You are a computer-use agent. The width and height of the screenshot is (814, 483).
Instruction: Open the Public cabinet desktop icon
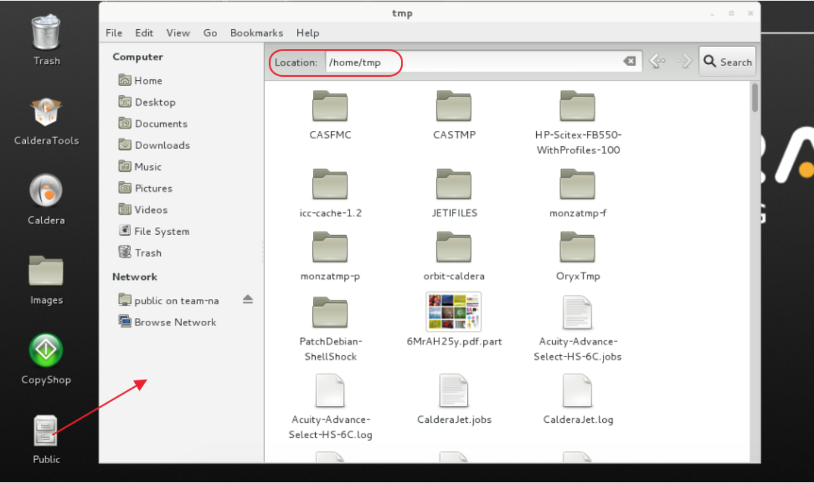point(46,431)
